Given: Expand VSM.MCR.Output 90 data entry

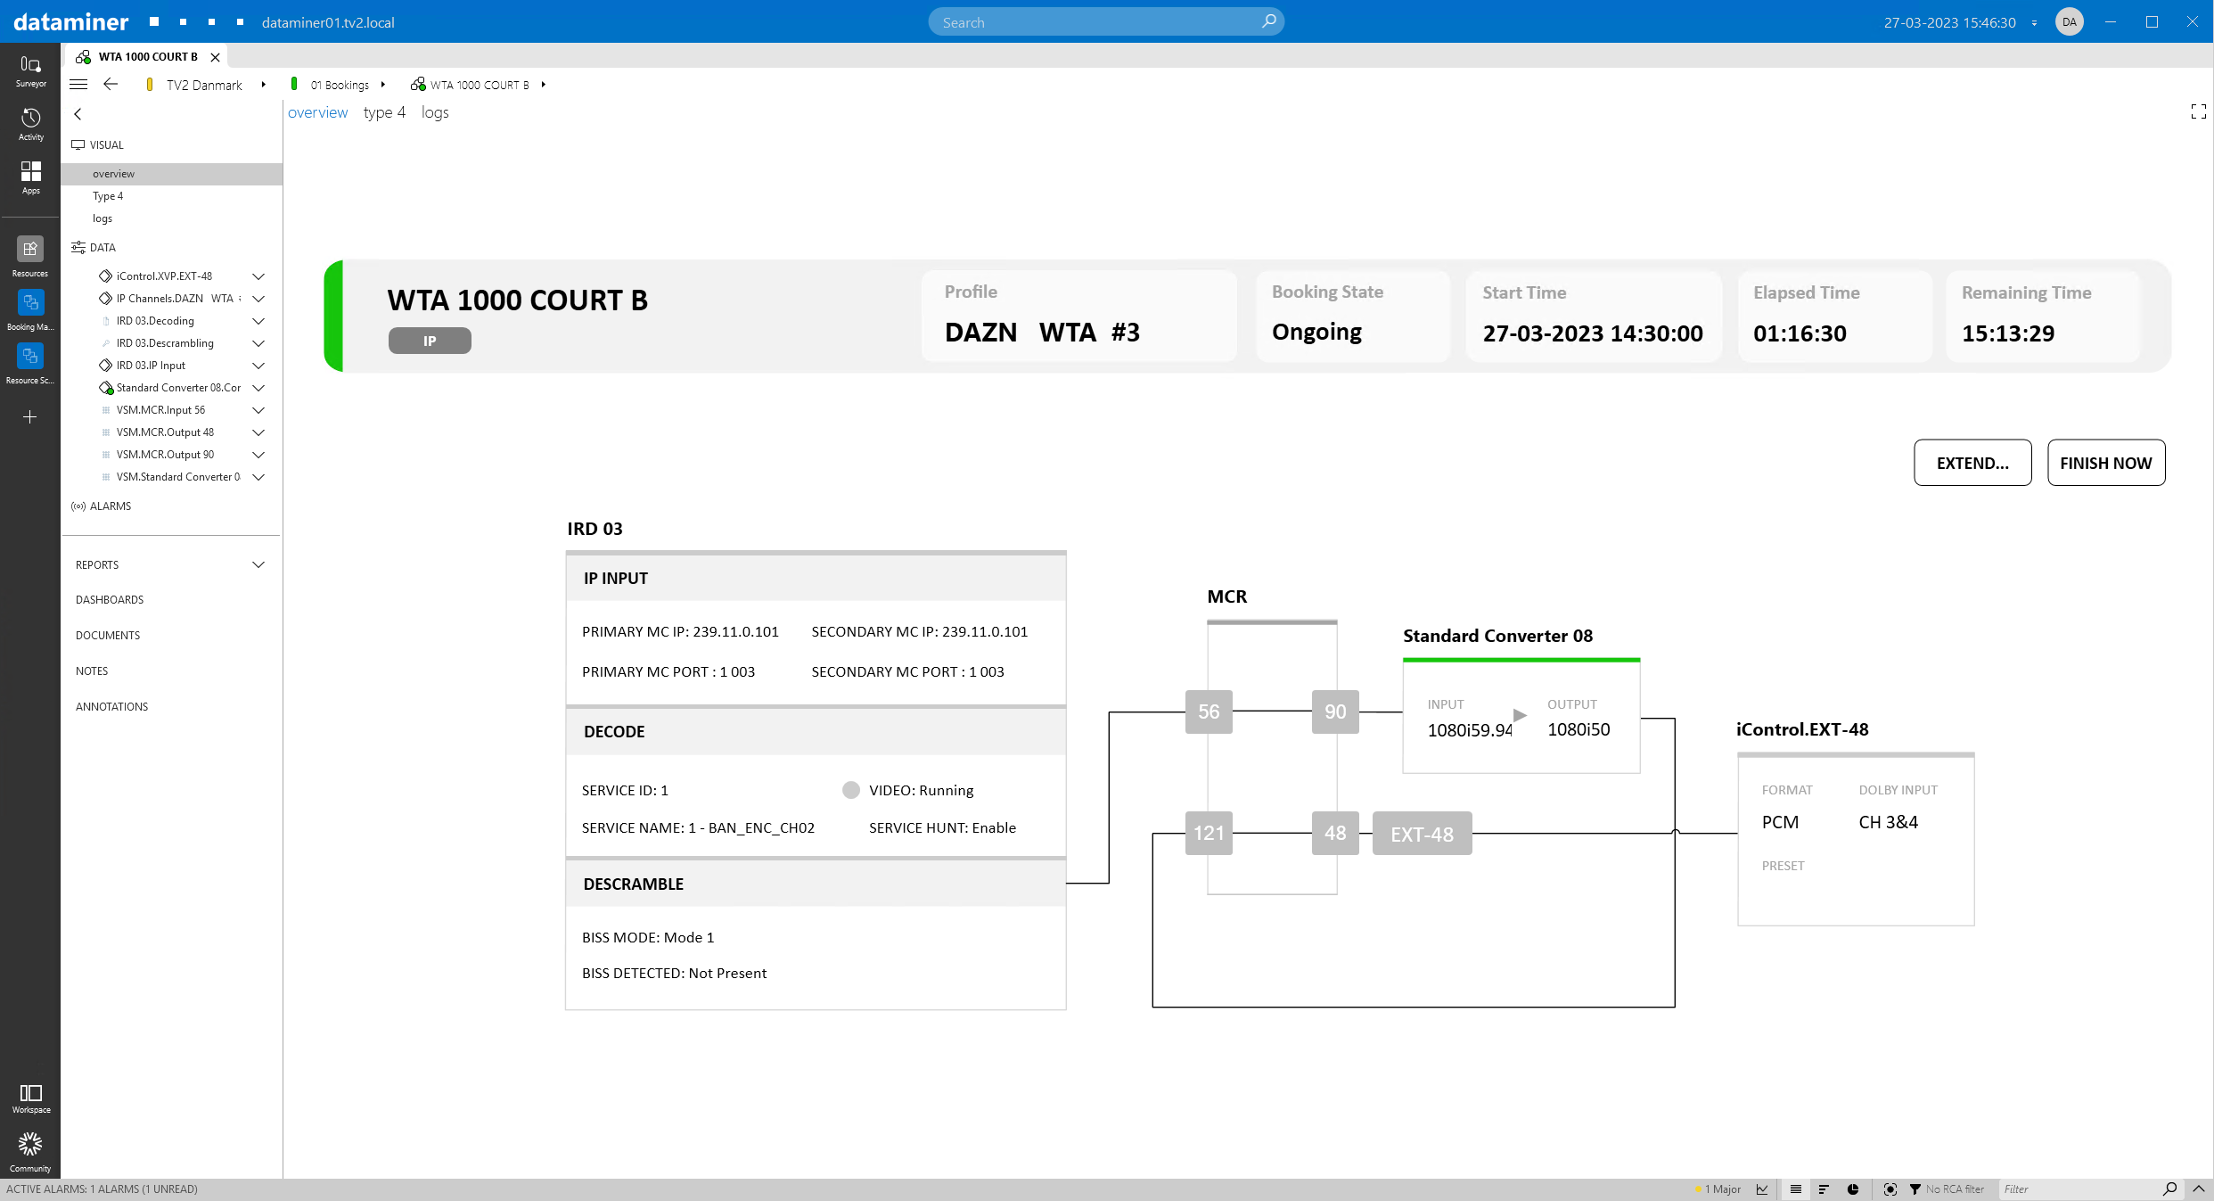Looking at the screenshot, I should [258, 455].
